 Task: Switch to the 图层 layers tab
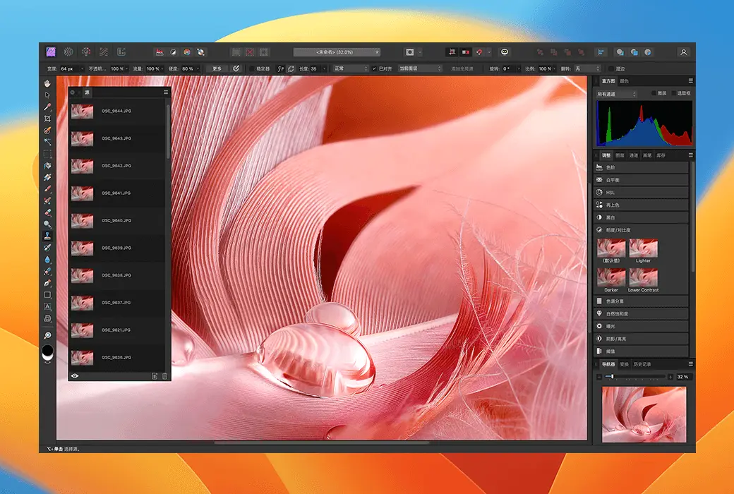pyautogui.click(x=620, y=155)
